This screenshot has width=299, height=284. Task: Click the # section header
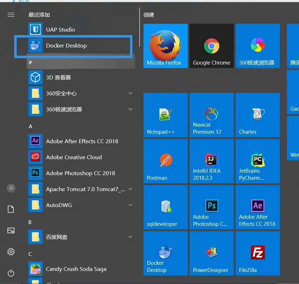click(x=81, y=62)
